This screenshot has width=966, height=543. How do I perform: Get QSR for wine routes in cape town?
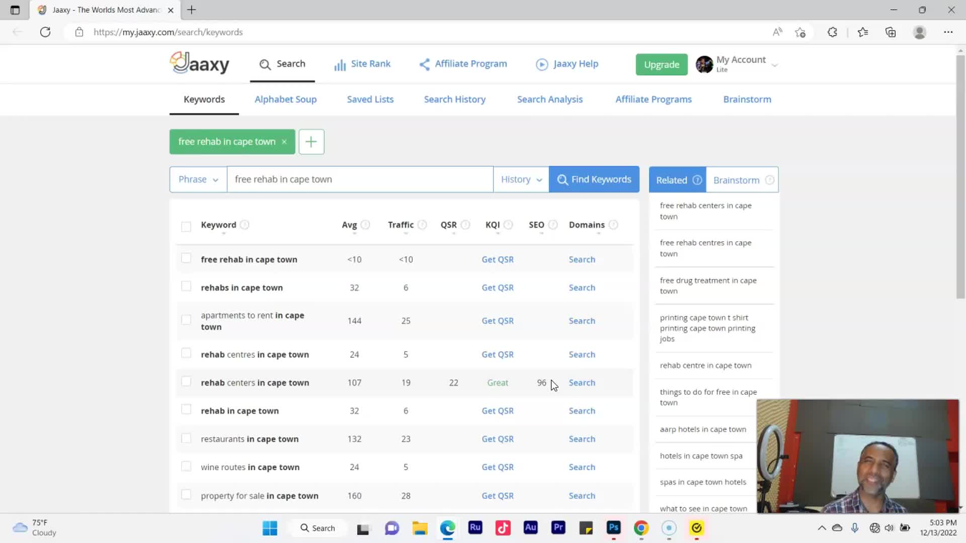click(x=498, y=467)
